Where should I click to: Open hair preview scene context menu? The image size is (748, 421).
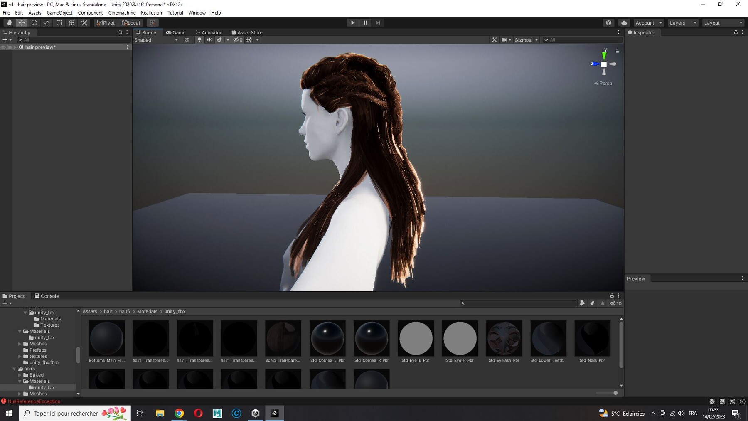tap(127, 47)
